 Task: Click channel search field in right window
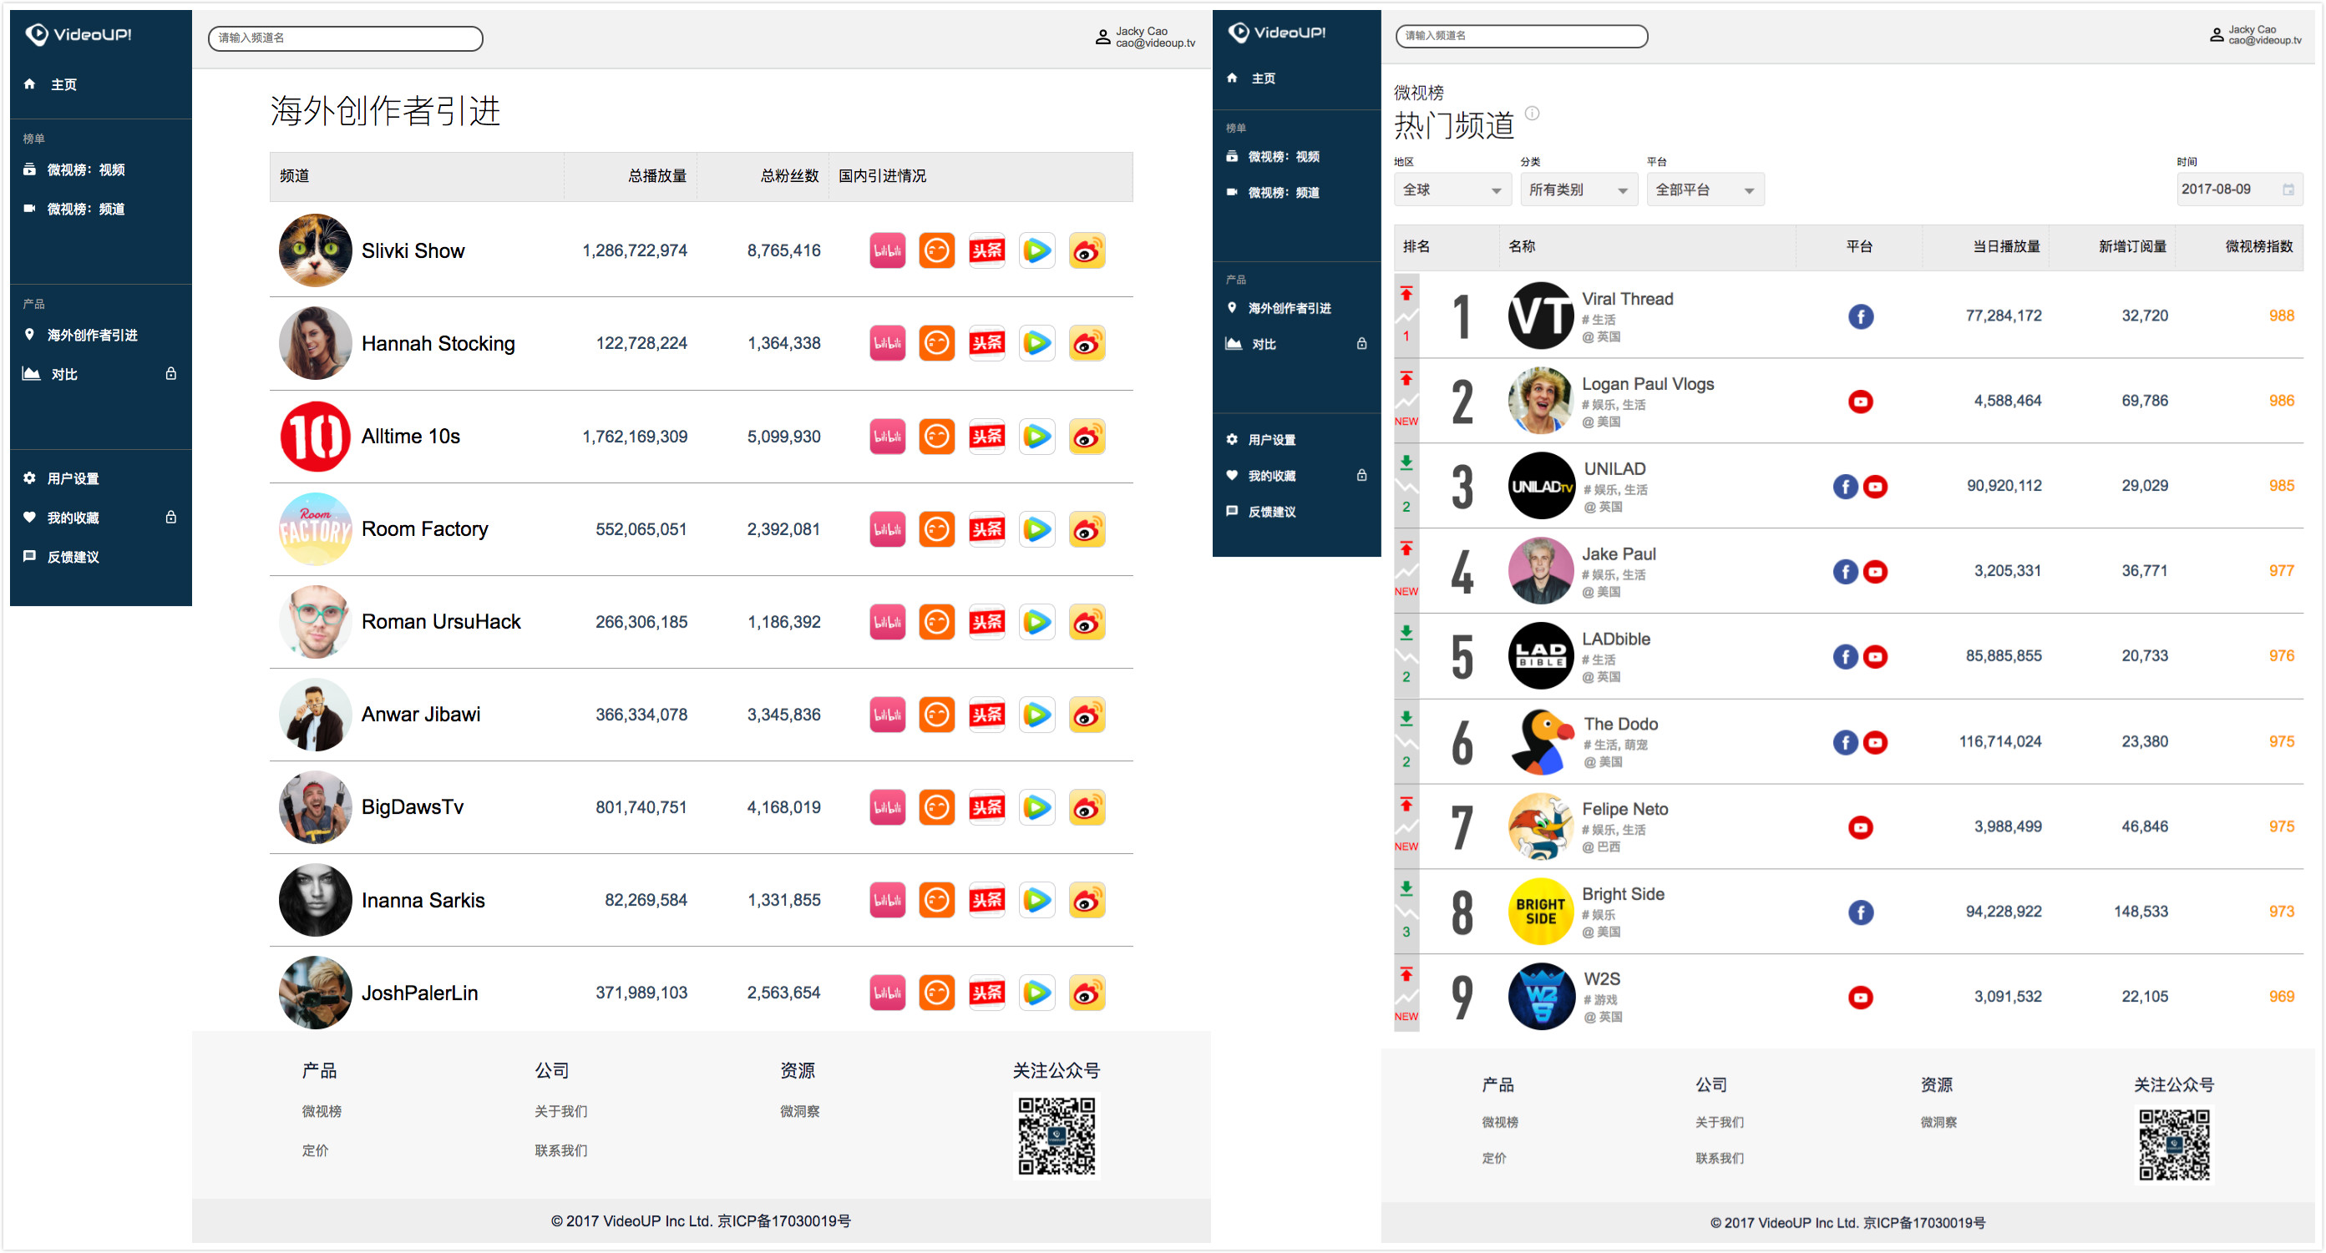coord(1521,36)
